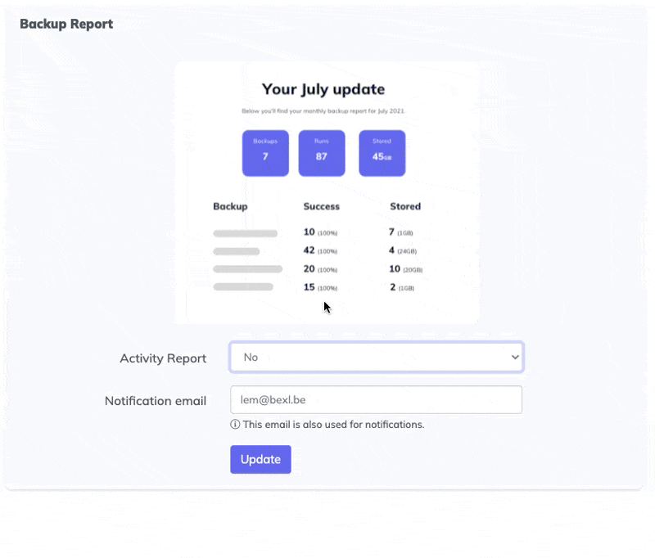This screenshot has height=558, width=655.
Task: Click the Activity Report label
Action: pyautogui.click(x=163, y=358)
